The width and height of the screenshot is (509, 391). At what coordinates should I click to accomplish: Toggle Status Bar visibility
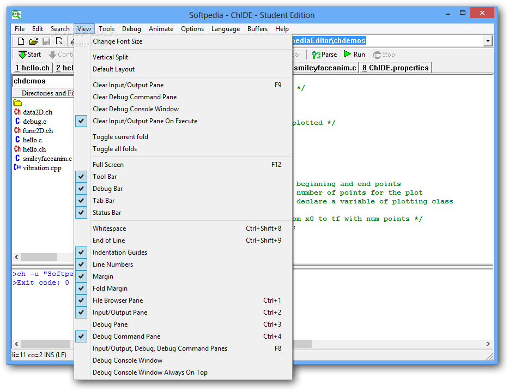click(x=183, y=213)
